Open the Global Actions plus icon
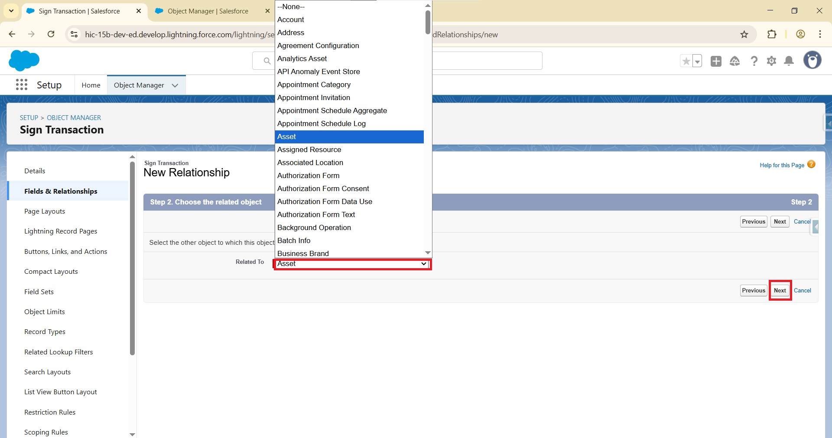Viewport: 832px width, 438px height. pos(716,61)
